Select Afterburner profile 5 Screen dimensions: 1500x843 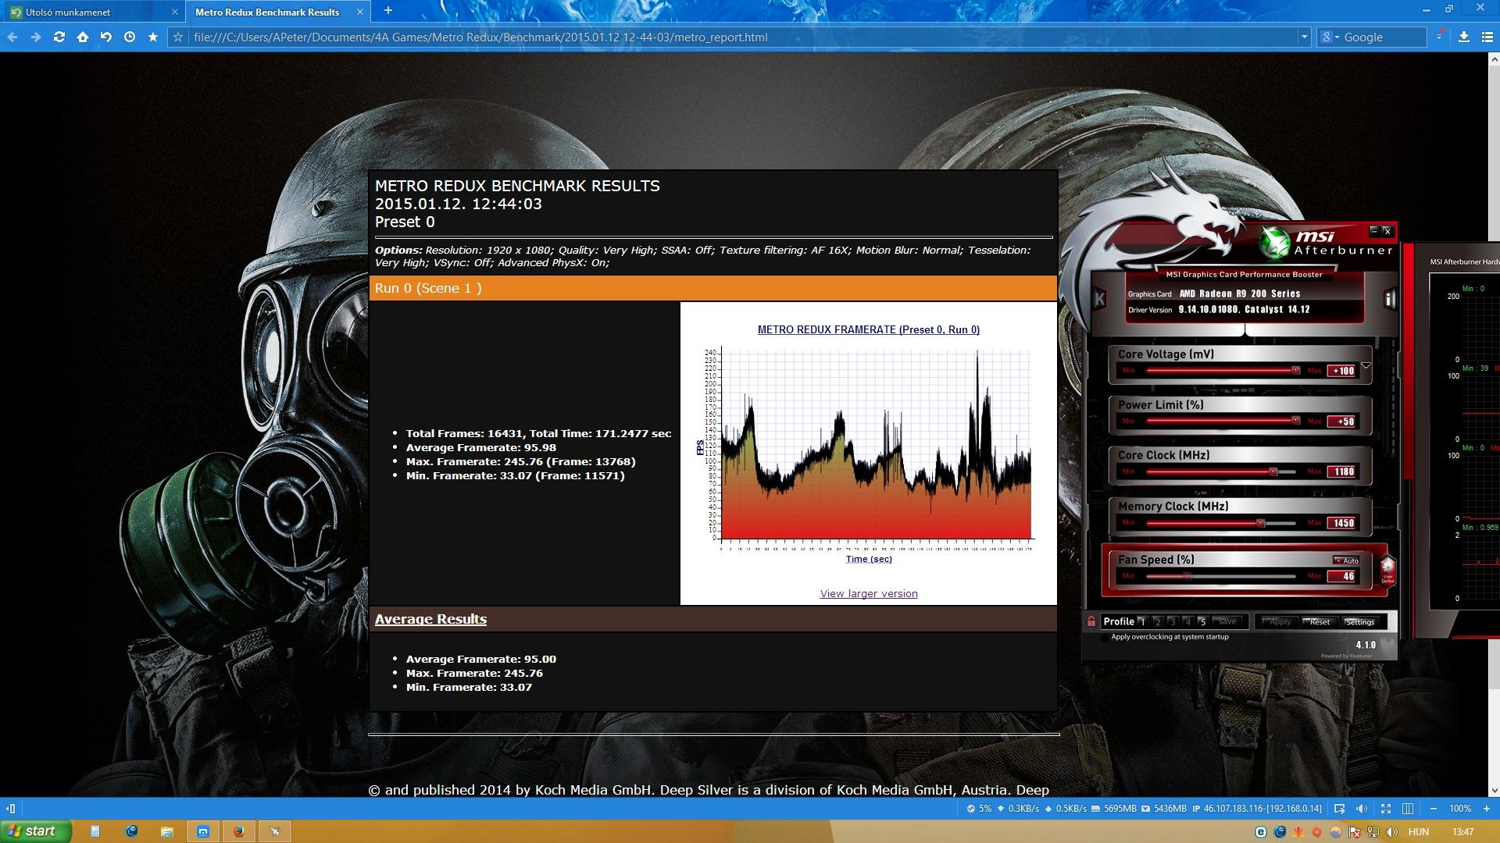pyautogui.click(x=1203, y=621)
